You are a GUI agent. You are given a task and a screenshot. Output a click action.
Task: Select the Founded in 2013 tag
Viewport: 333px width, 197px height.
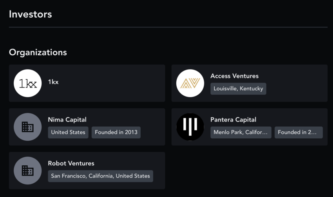click(x=116, y=133)
